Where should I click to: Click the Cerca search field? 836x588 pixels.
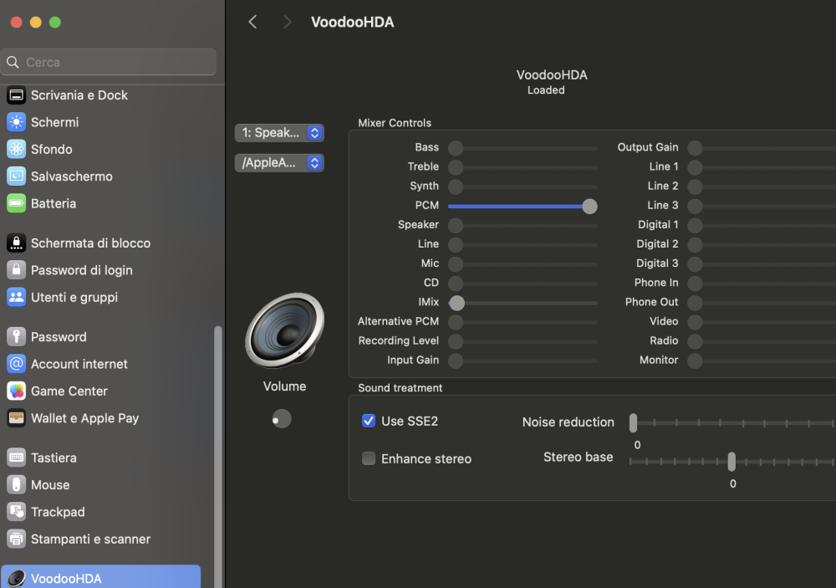coord(109,63)
